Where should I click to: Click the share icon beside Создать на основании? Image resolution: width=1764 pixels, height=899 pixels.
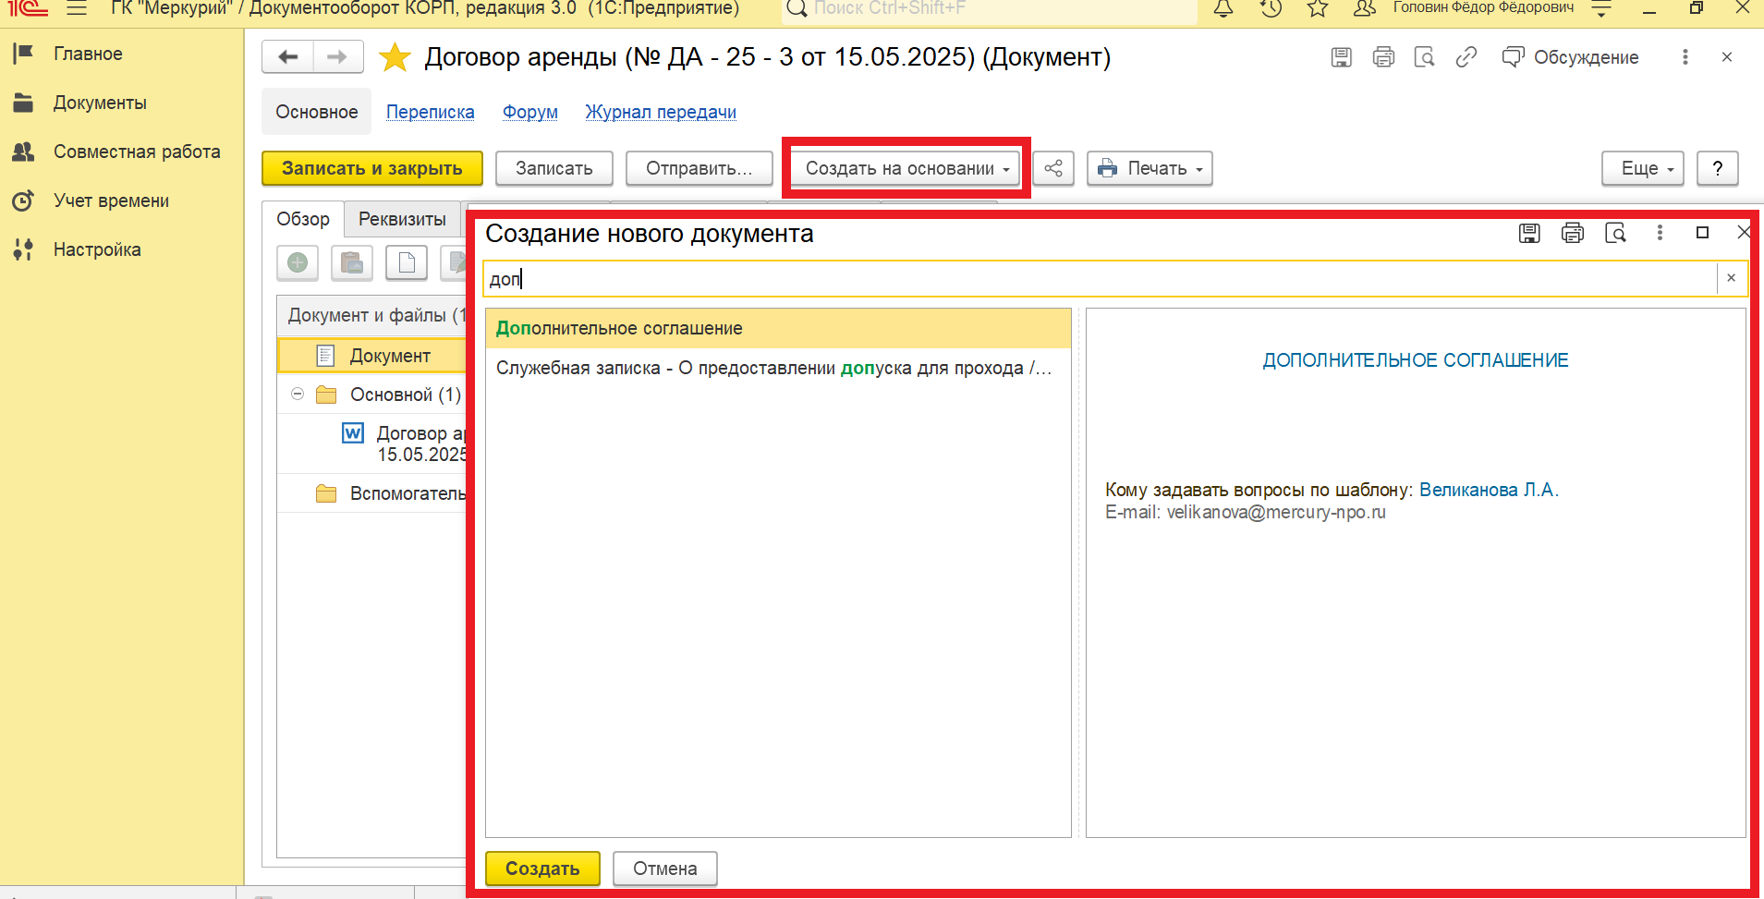tap(1052, 168)
